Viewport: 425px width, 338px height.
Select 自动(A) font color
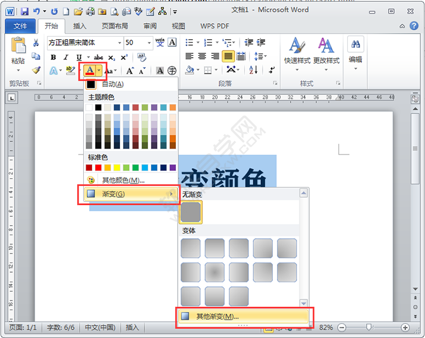click(131, 84)
